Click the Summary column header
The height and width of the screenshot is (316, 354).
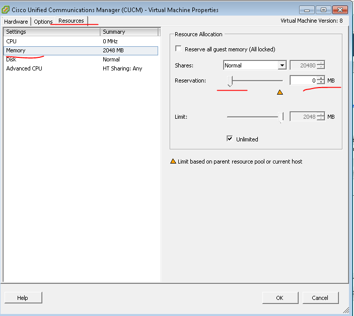[x=129, y=32]
